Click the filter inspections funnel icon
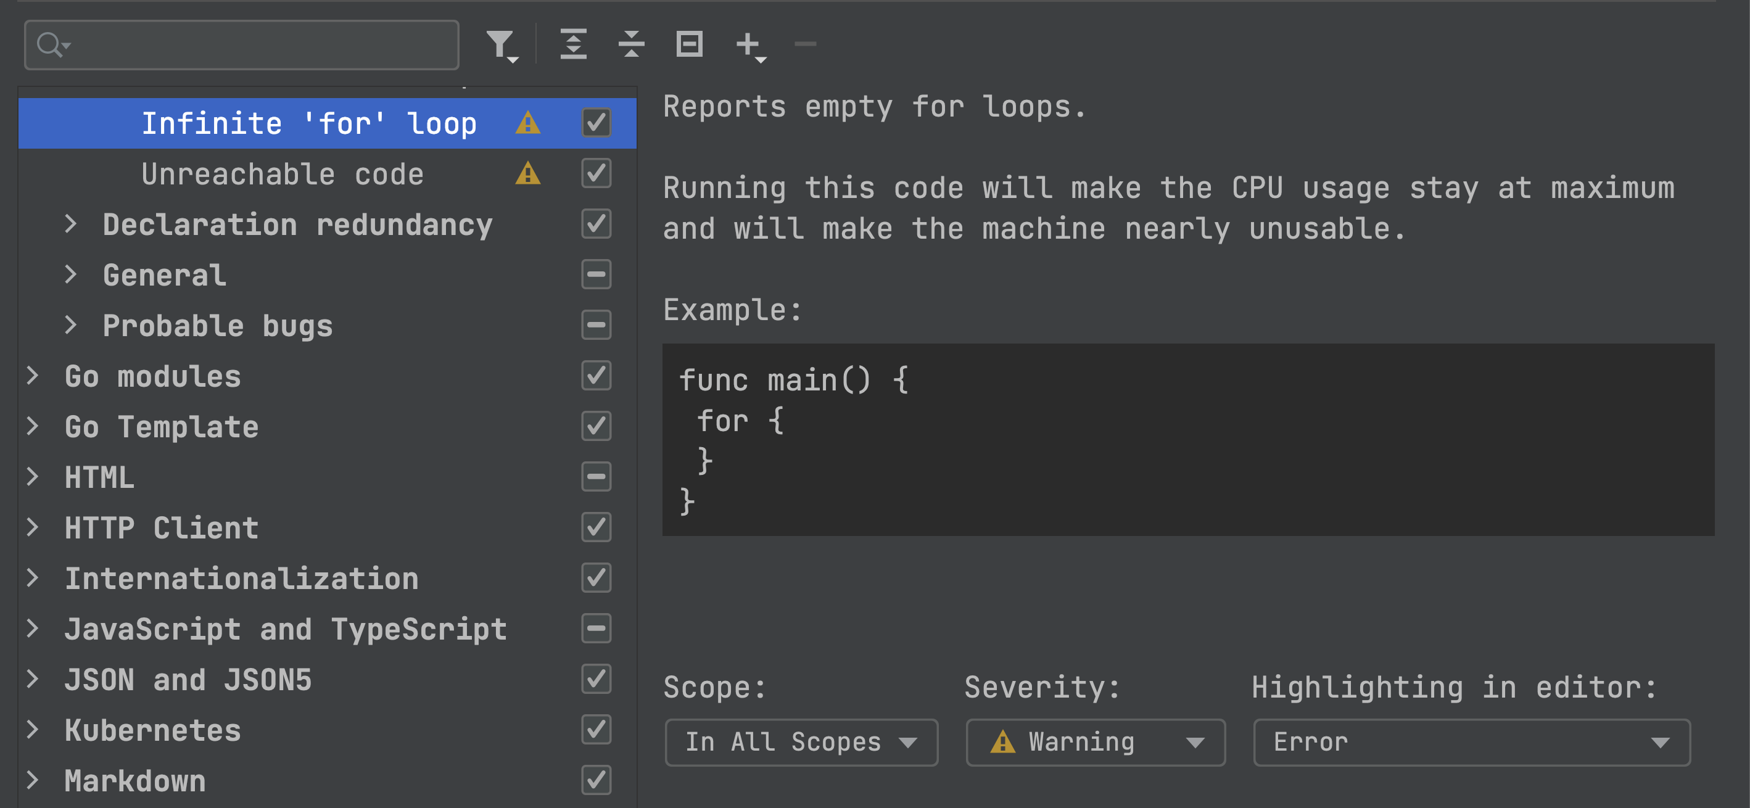Viewport: 1750px width, 808px height. (501, 45)
